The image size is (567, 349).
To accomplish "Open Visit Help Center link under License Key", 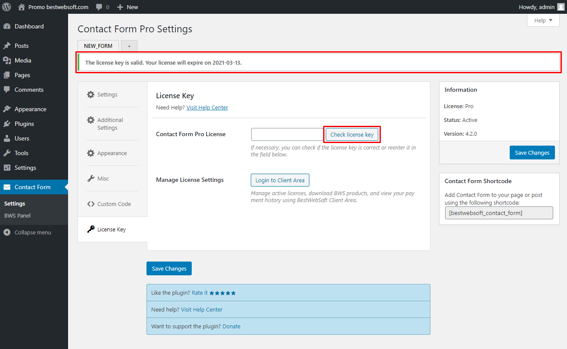I will point(207,107).
